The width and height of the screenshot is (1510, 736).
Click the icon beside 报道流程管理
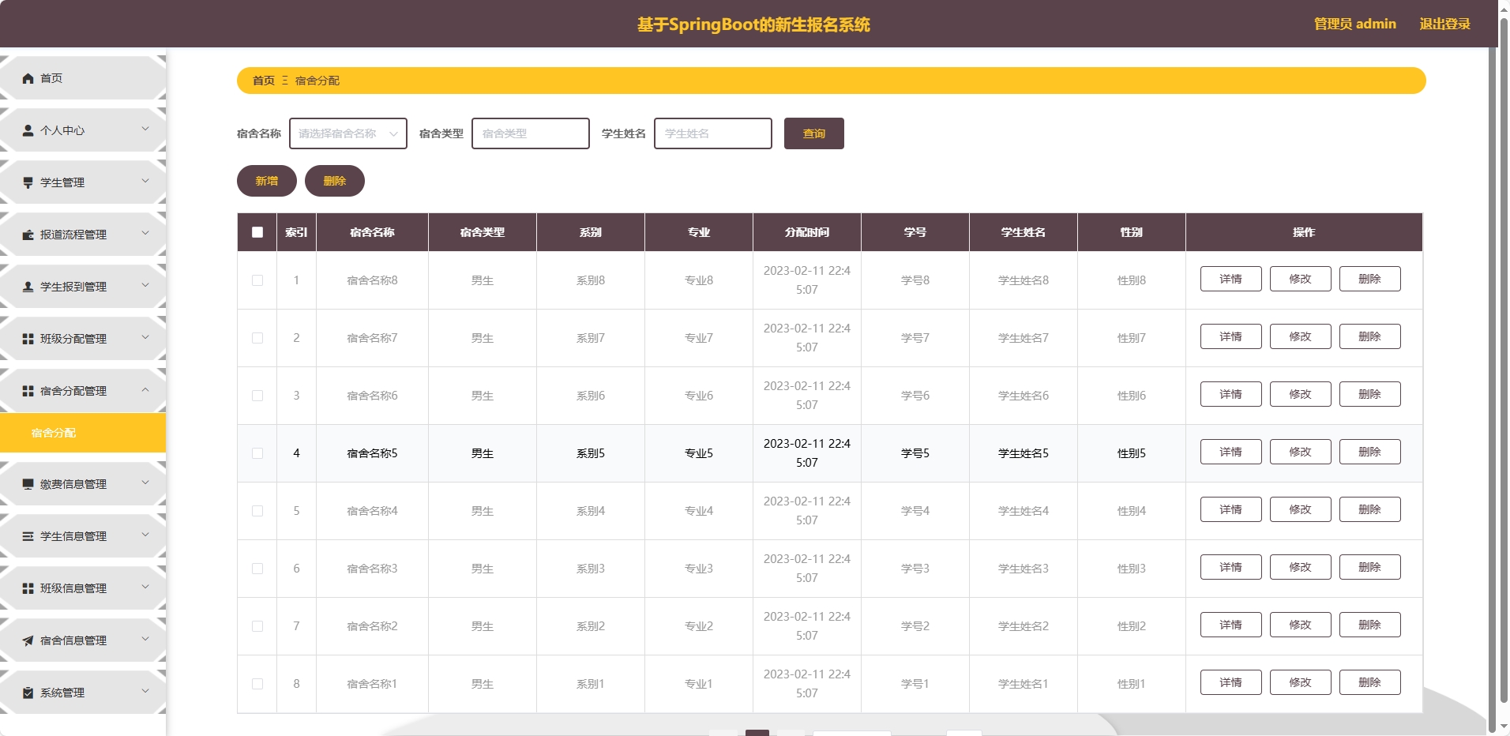[x=28, y=235]
